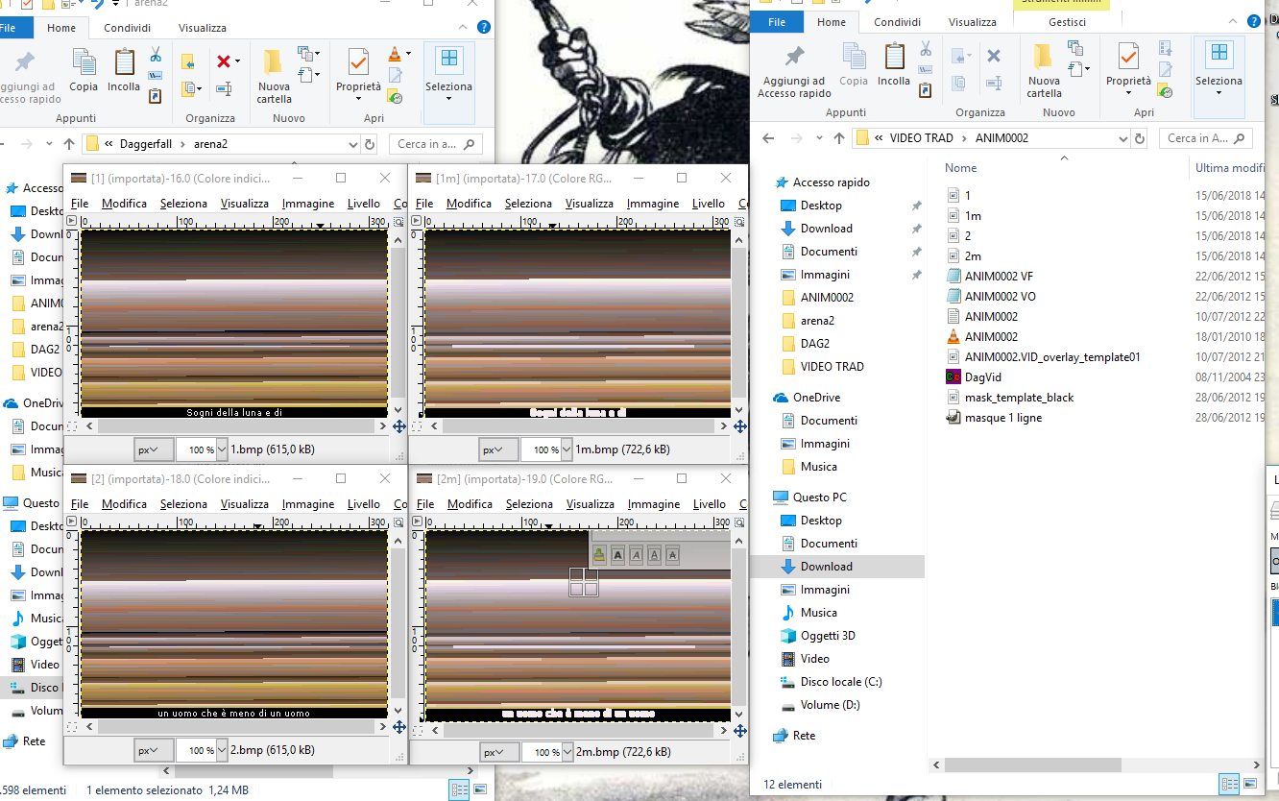1279x801 pixels.
Task: Open zoom percentage dropdown in 1m.bmp window
Action: point(567,449)
